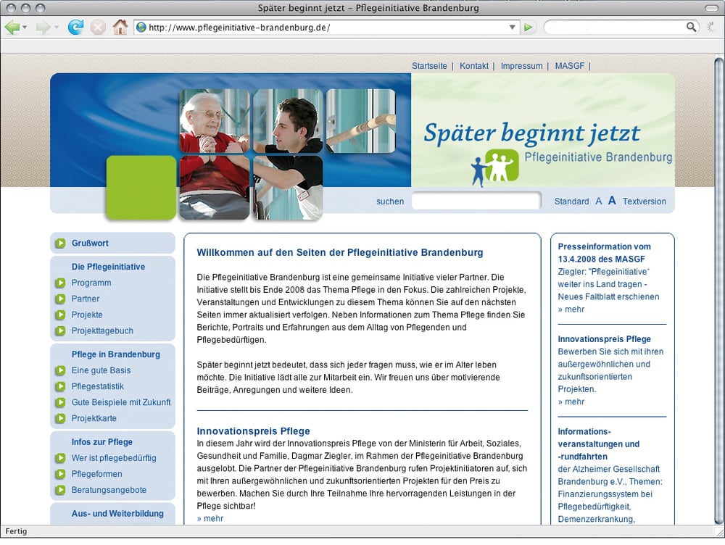Click the green arrow icon beside Projekttagebuch
Image resolution: width=725 pixels, height=545 pixels.
click(60, 331)
